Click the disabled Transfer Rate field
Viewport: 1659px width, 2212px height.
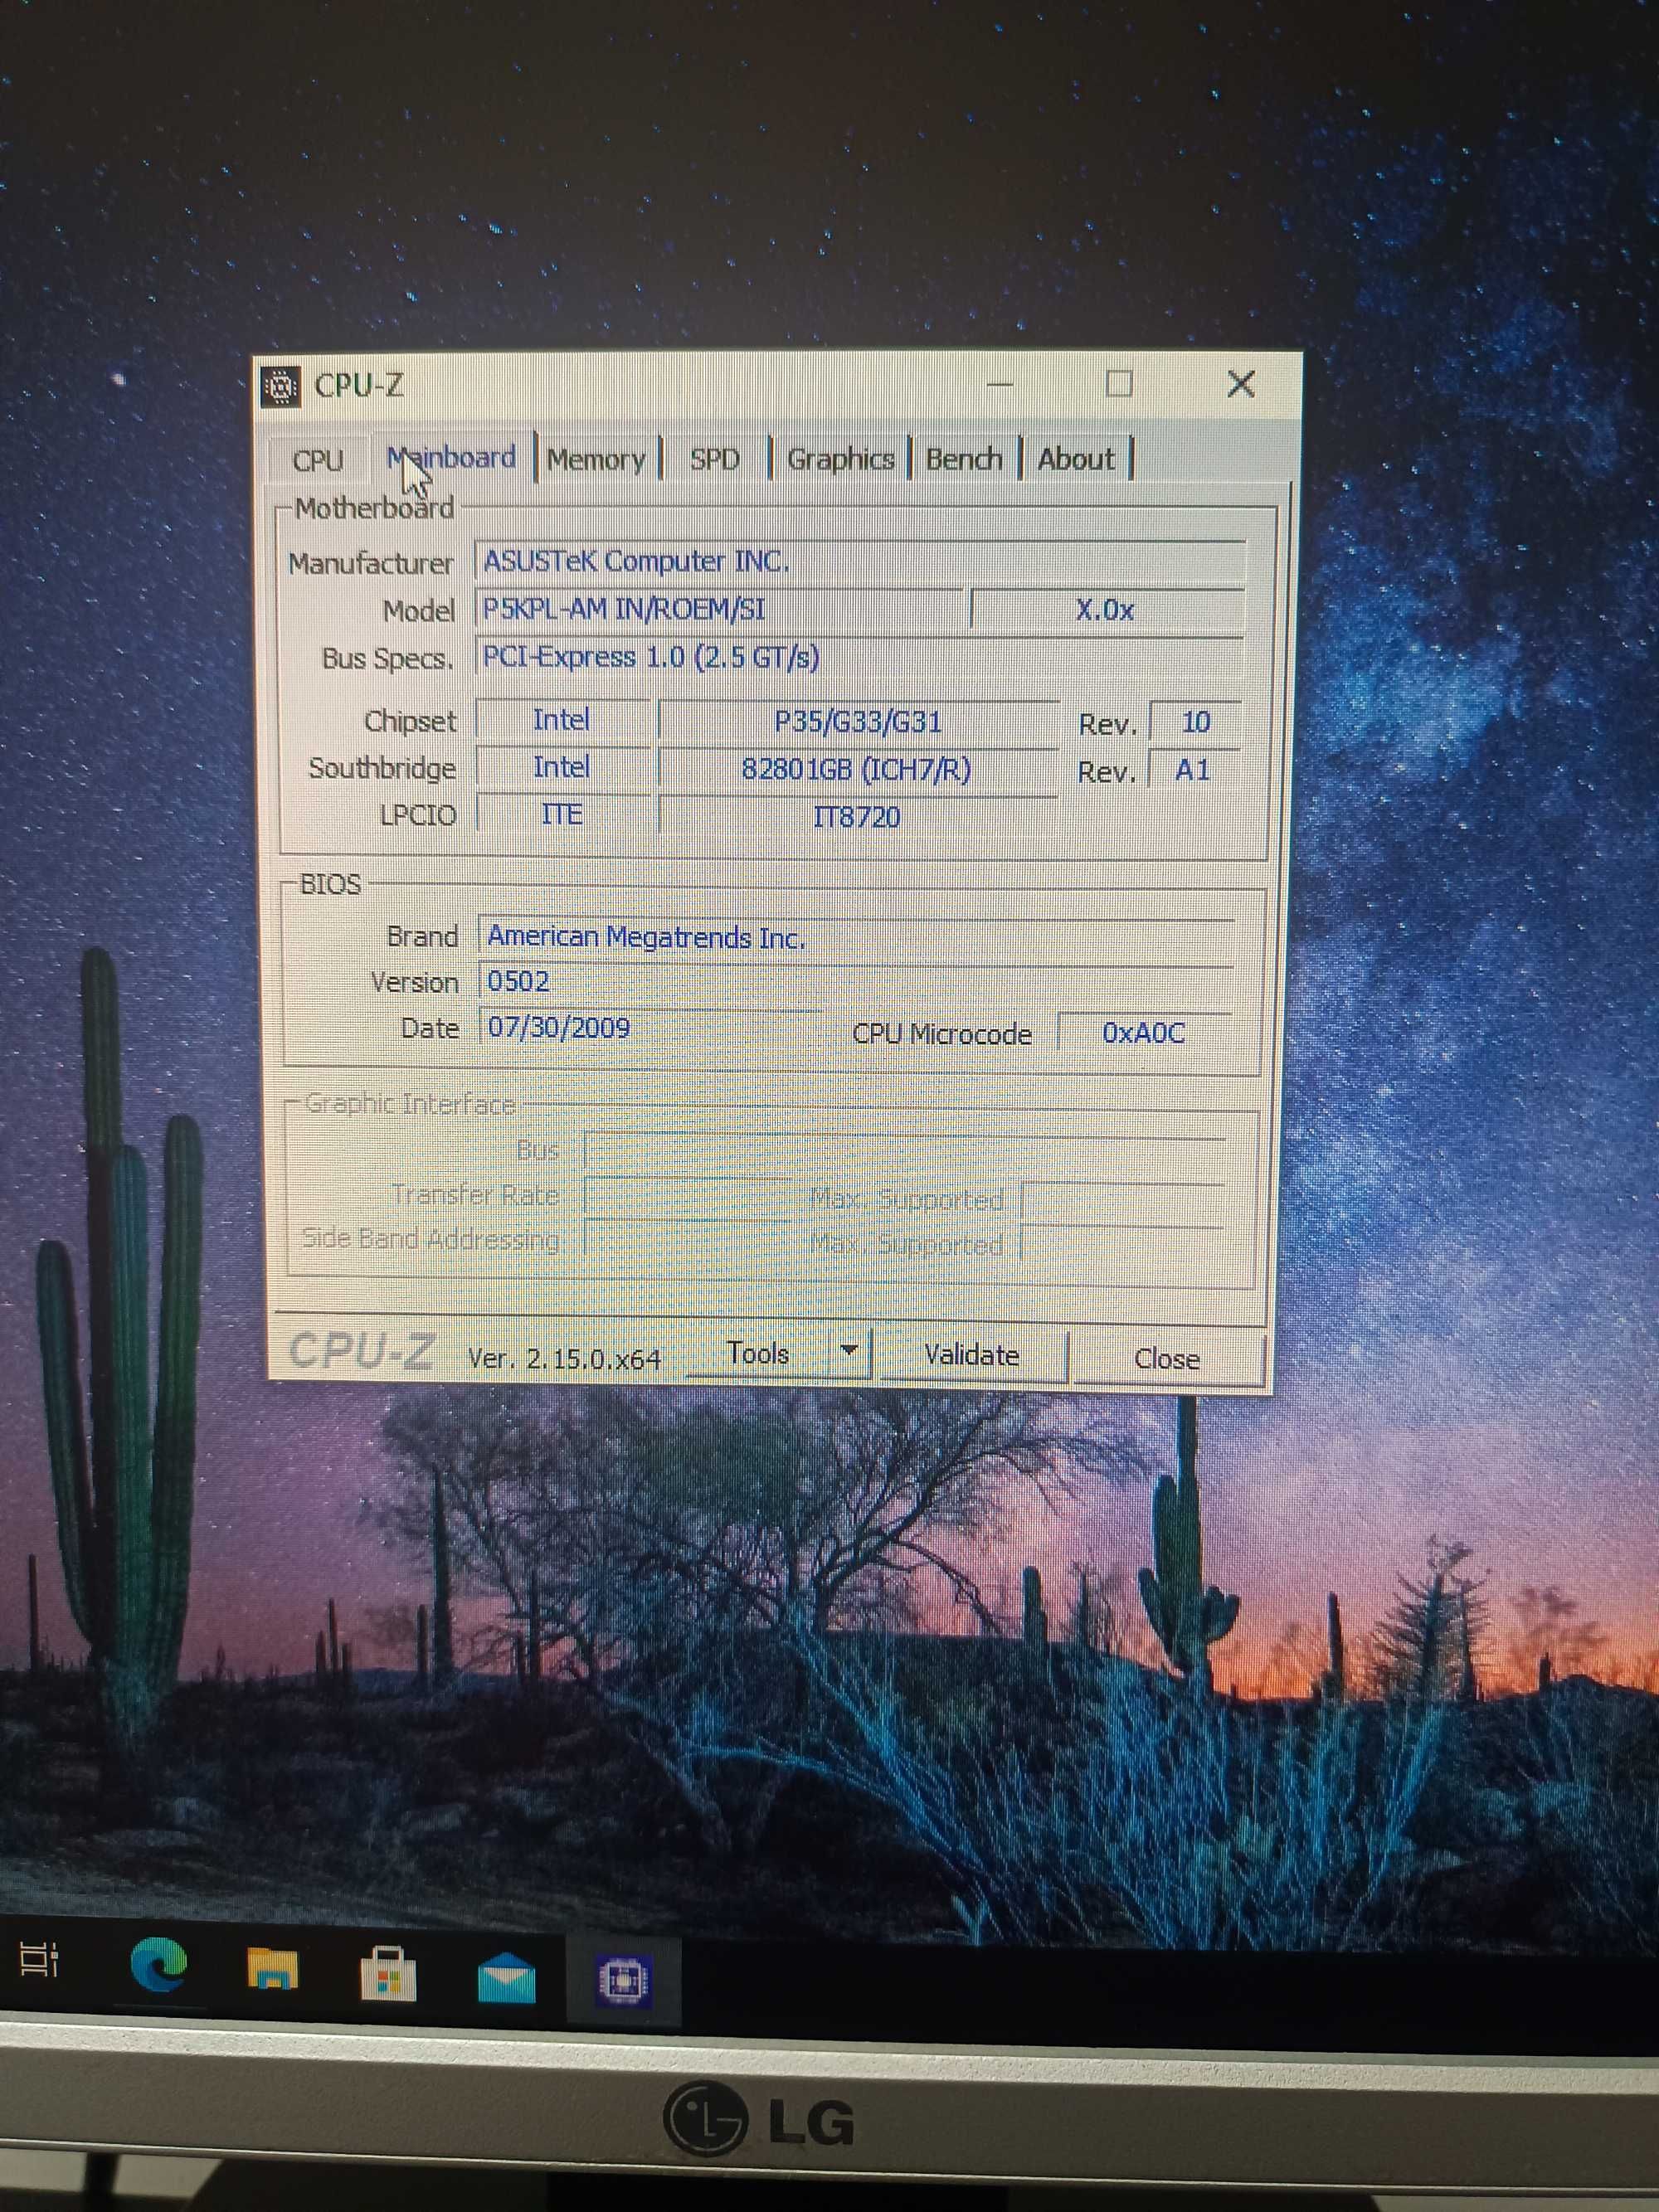(688, 1198)
